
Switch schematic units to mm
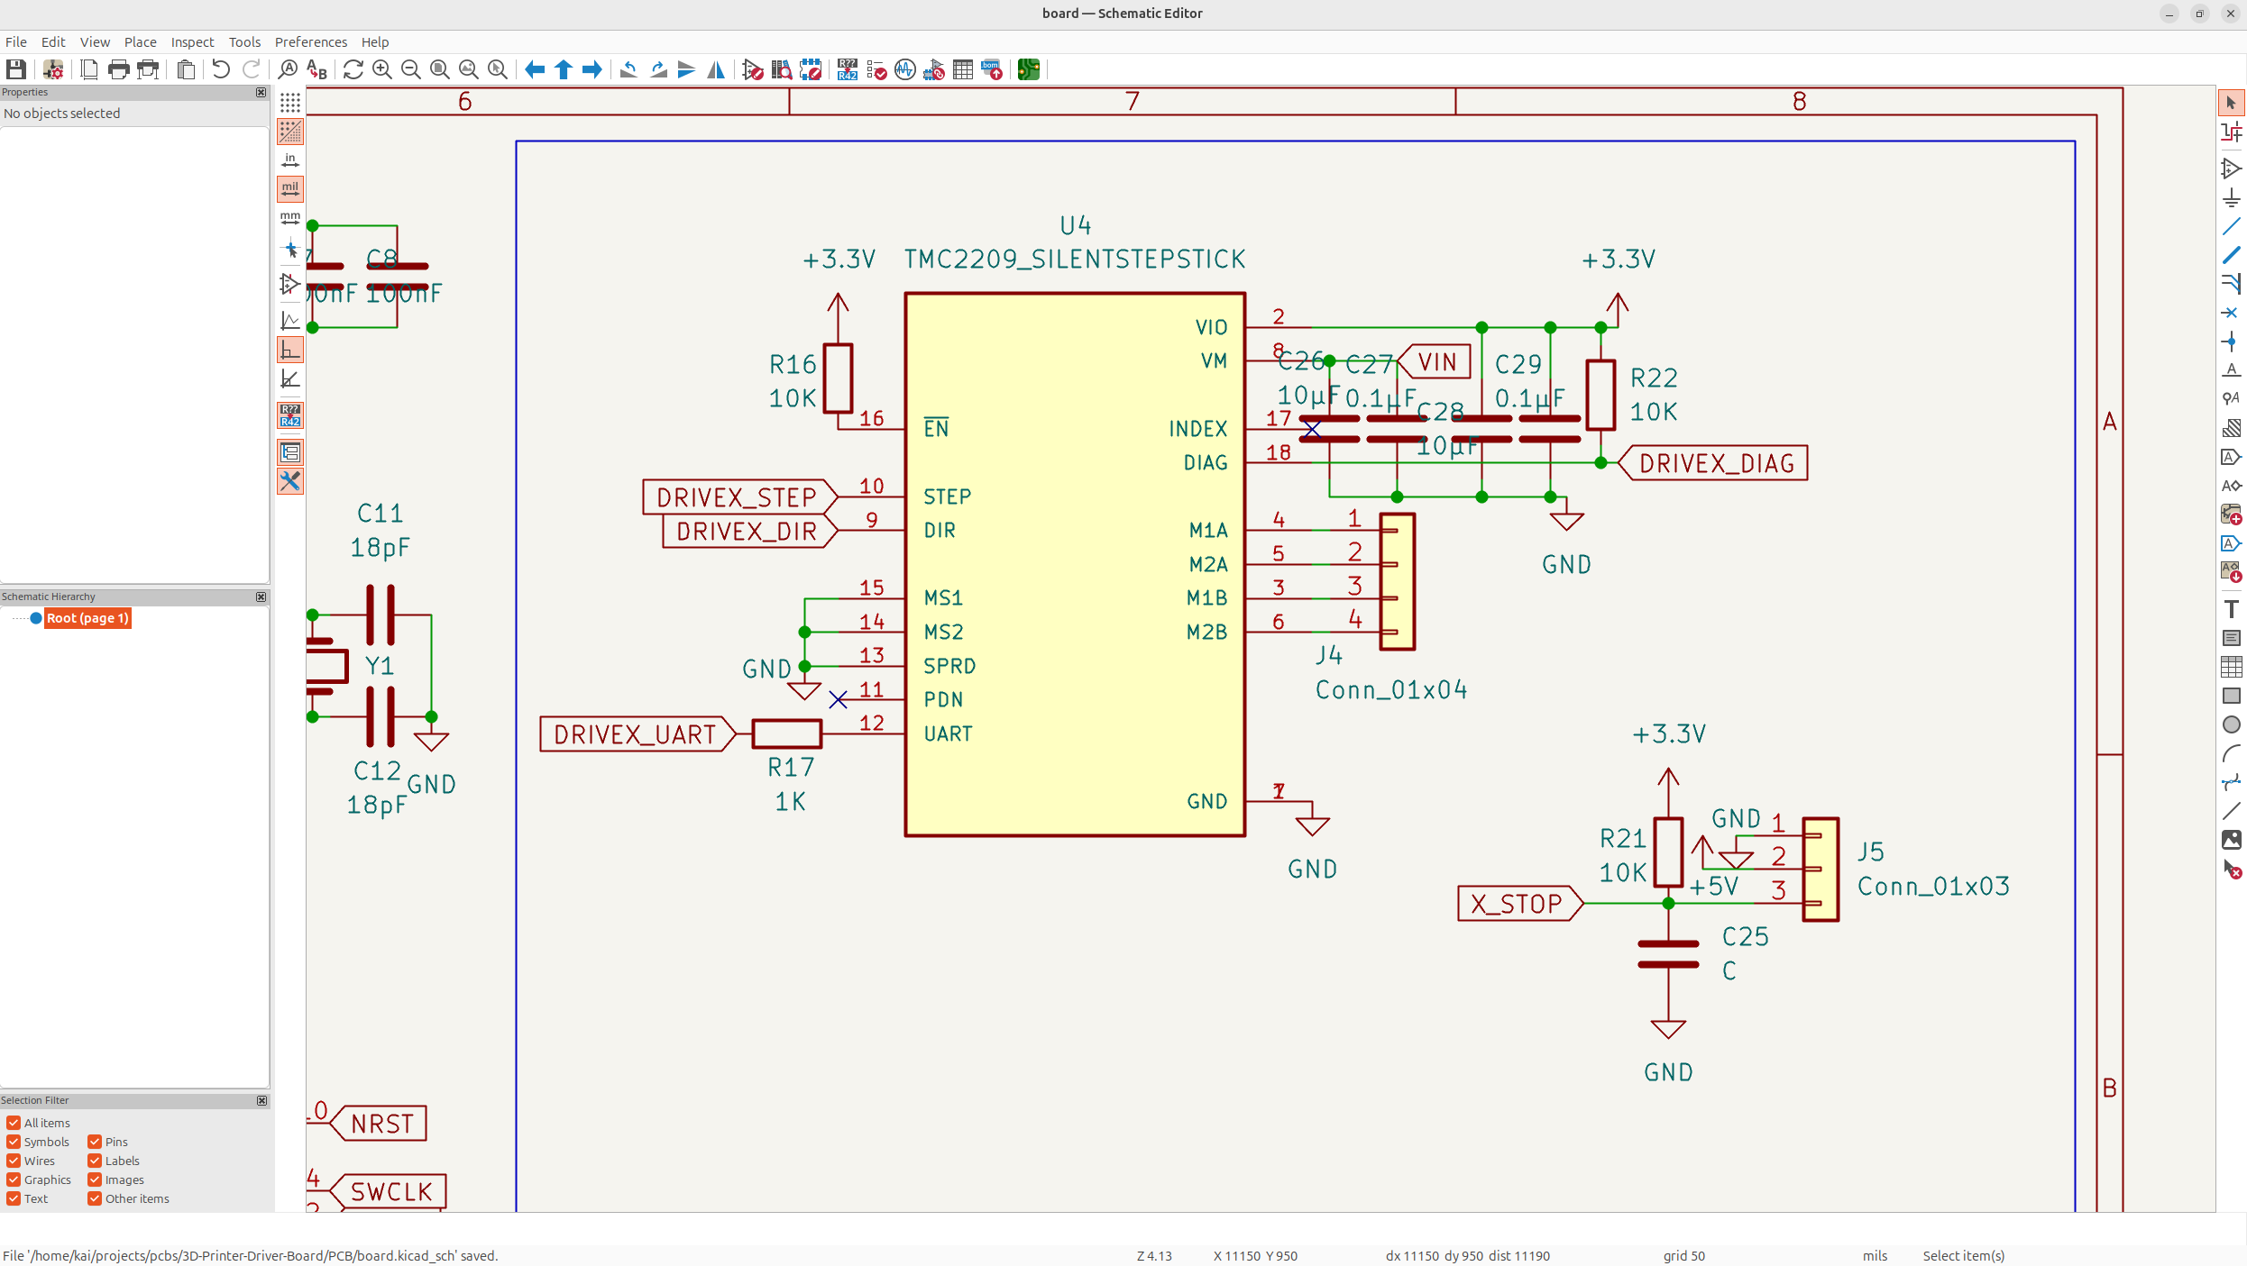(290, 217)
